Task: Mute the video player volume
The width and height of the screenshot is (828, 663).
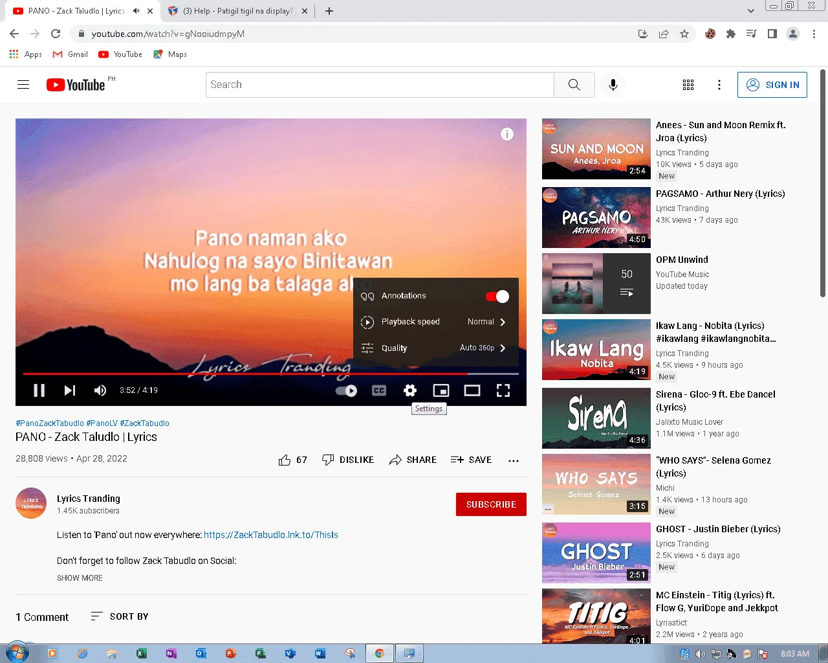Action: (100, 390)
